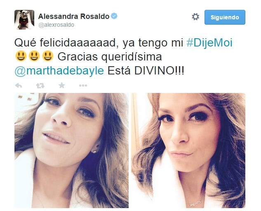Favorite the tweet with star icon
The width and height of the screenshot is (261, 211).
pyautogui.click(x=62, y=85)
